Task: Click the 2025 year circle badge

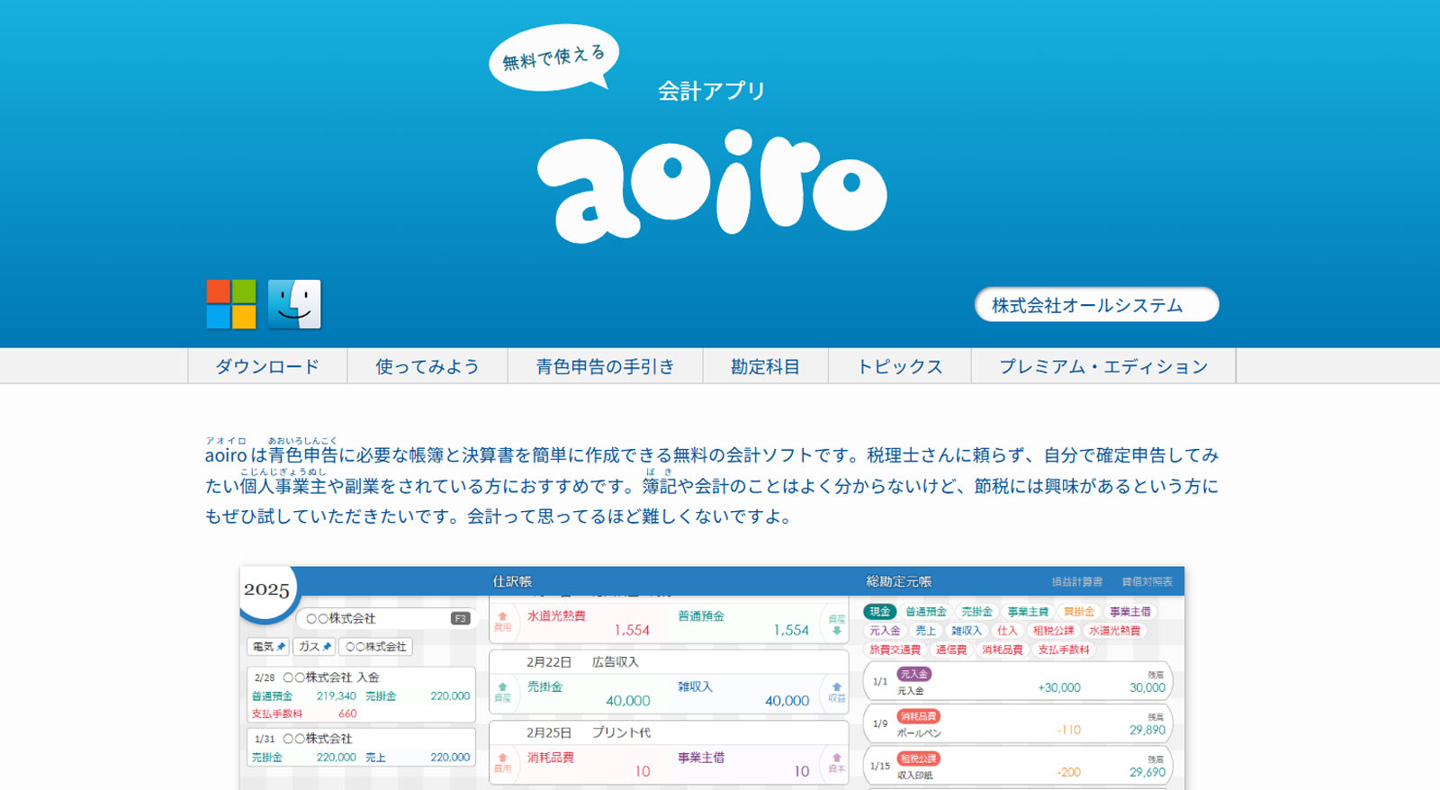Action: pyautogui.click(x=266, y=590)
